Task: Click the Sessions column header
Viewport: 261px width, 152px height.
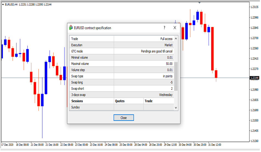Action: (x=92, y=101)
